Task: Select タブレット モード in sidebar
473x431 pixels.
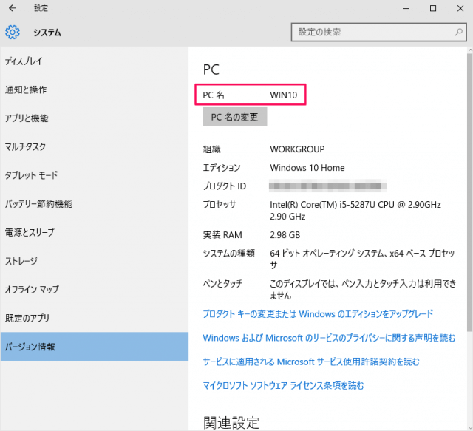Action: coord(94,175)
